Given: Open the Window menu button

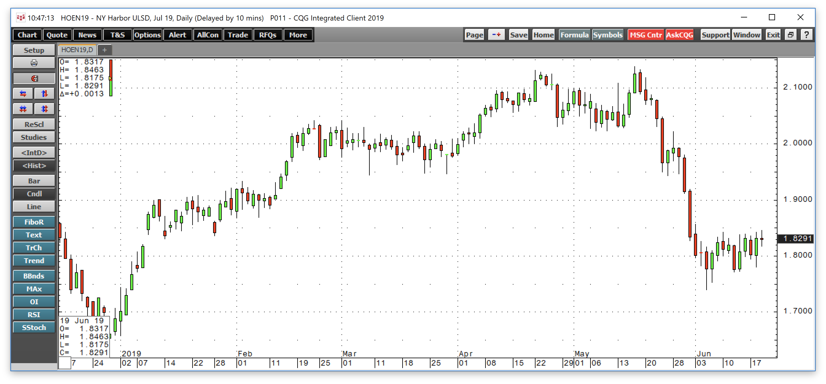Looking at the screenshot, I should click(746, 35).
